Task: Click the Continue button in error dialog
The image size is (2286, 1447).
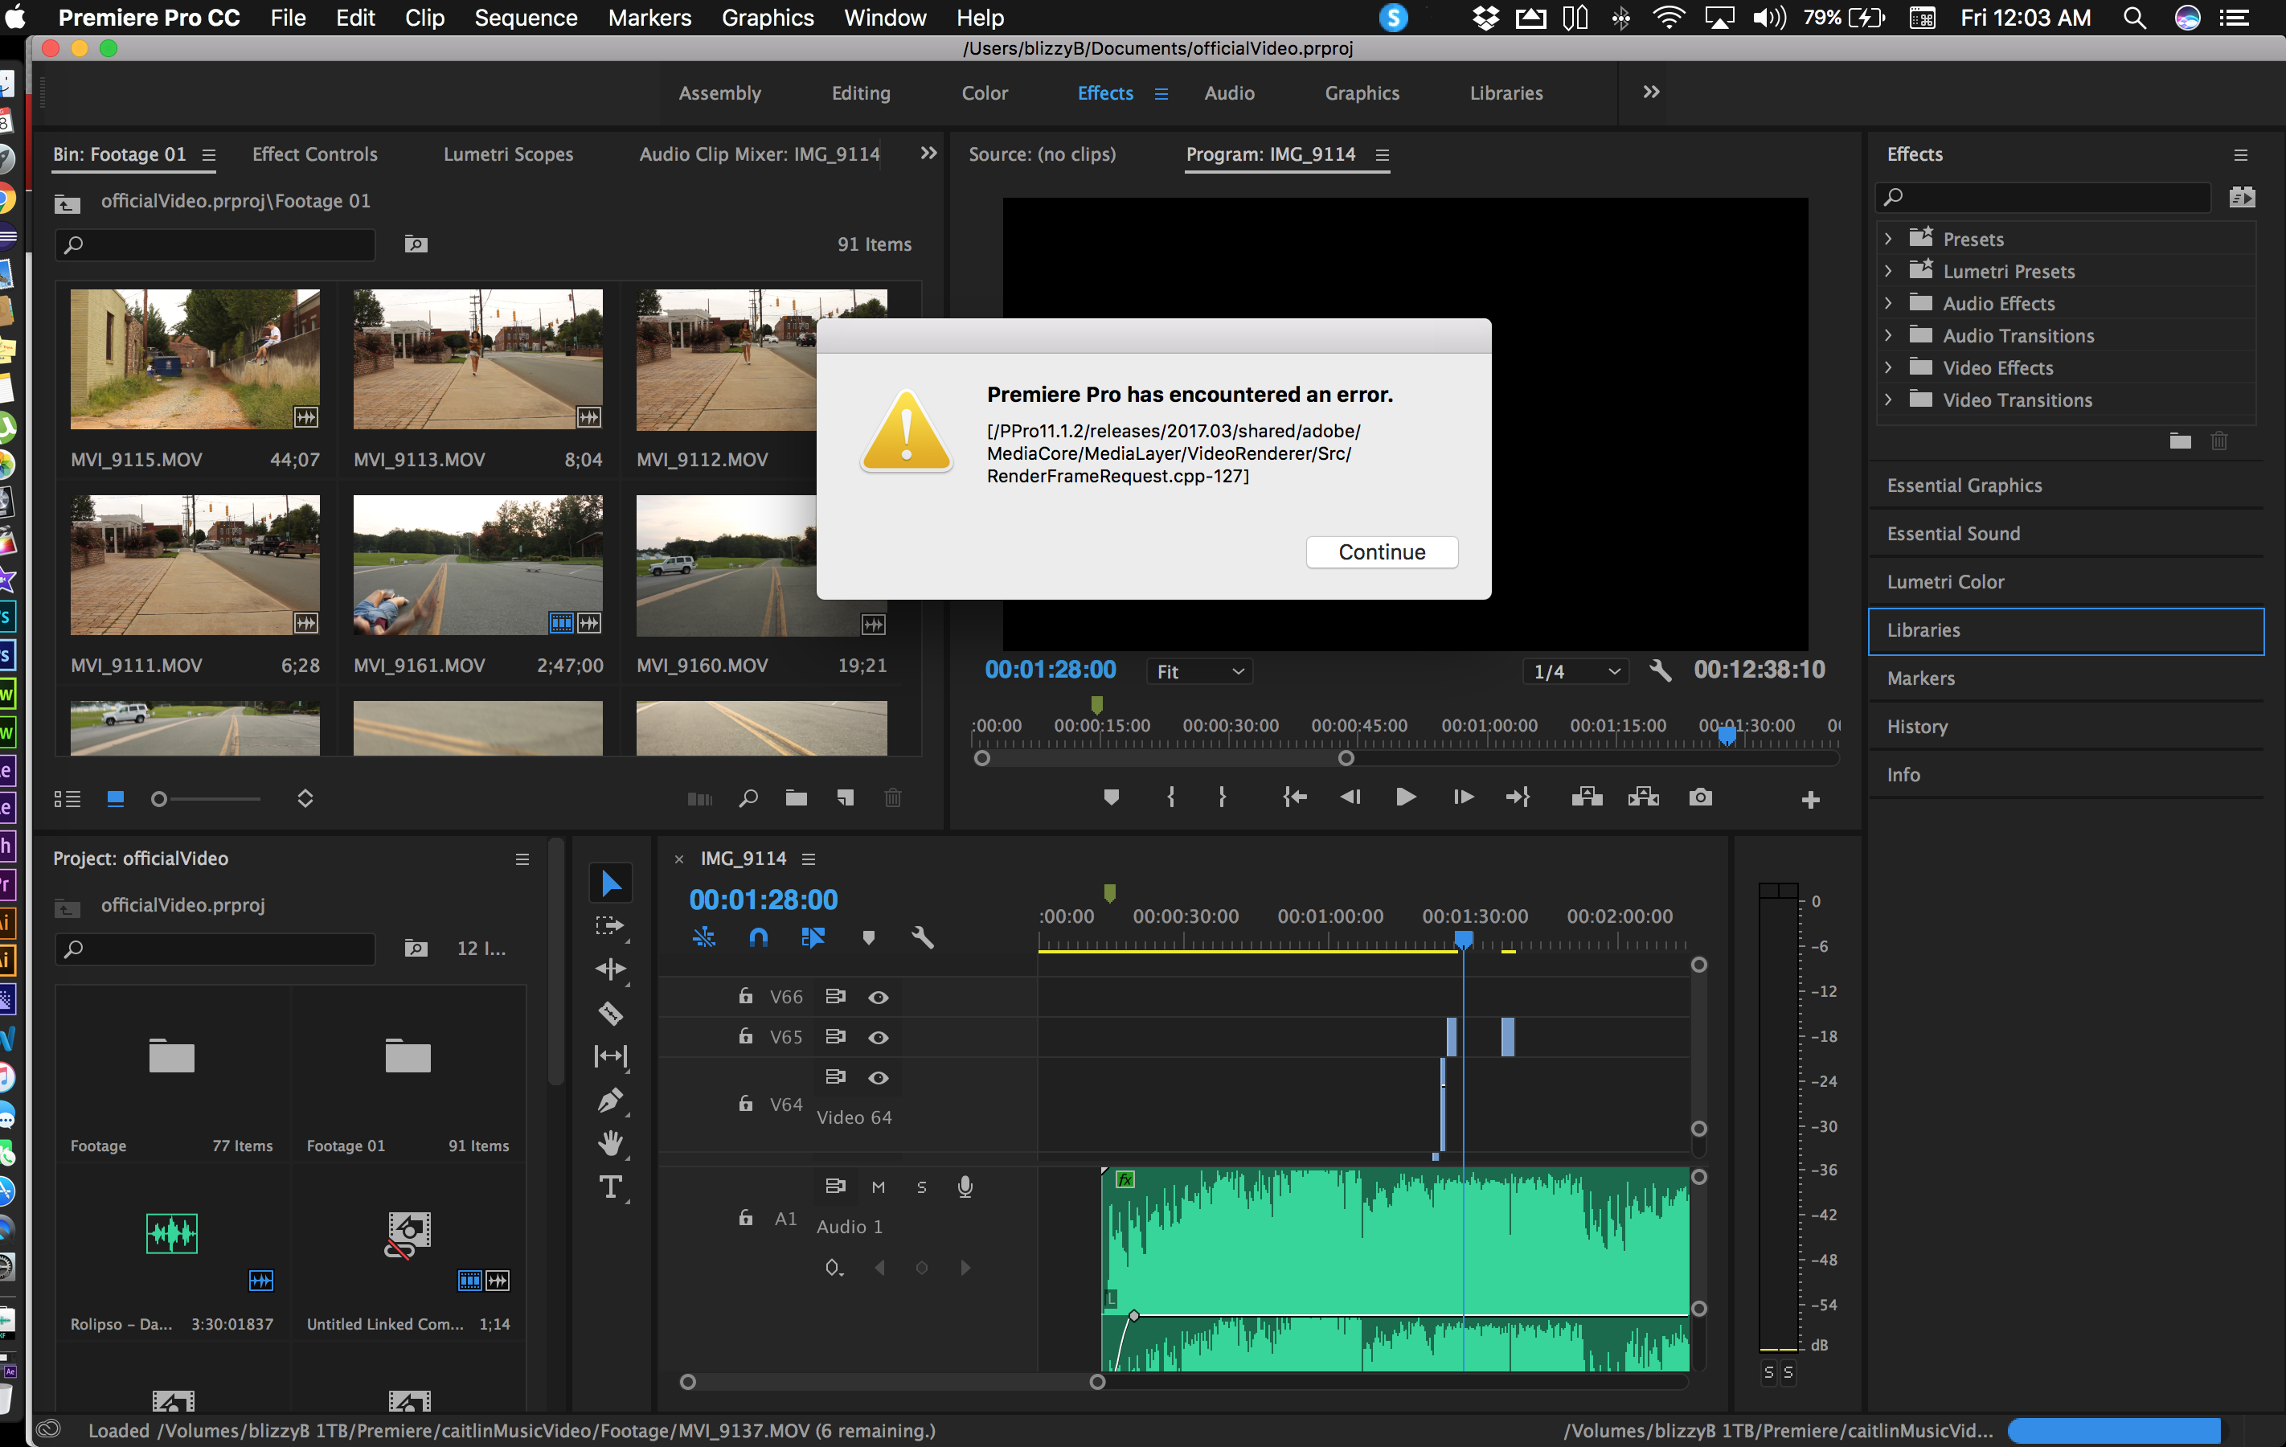Action: 1380,551
